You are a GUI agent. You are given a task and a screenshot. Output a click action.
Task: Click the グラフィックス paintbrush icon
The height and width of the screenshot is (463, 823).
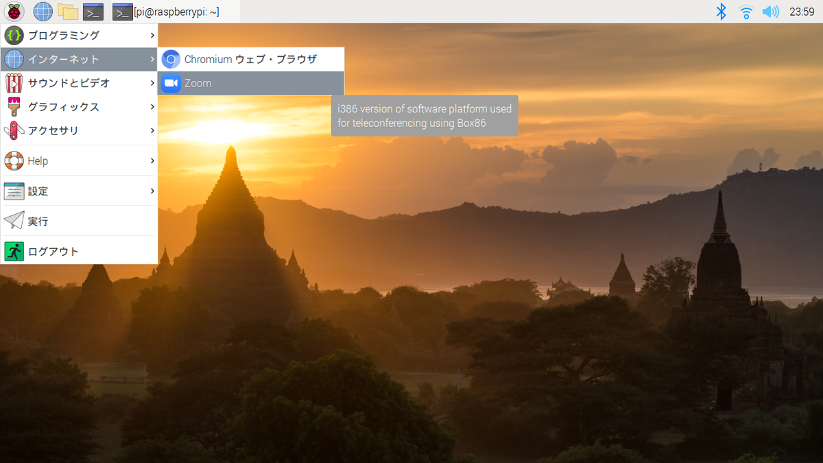pos(14,107)
